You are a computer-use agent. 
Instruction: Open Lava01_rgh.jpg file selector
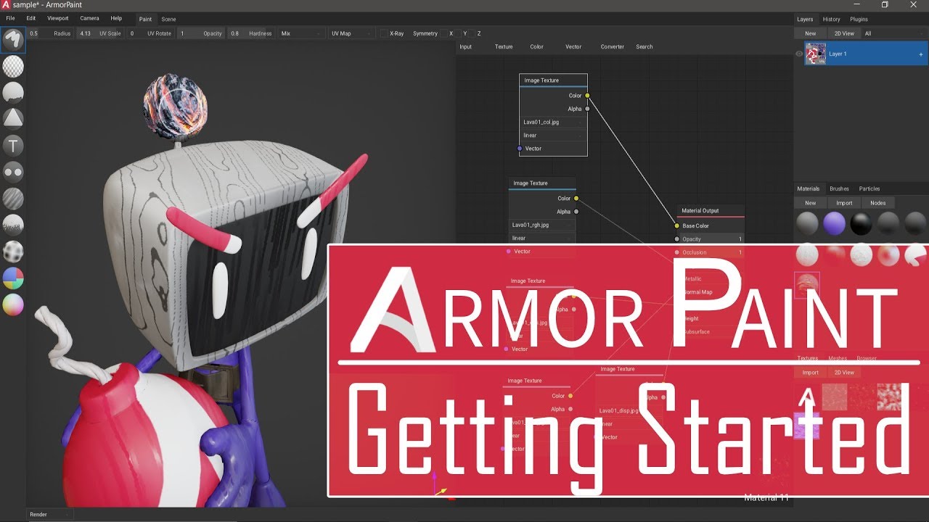(x=542, y=225)
